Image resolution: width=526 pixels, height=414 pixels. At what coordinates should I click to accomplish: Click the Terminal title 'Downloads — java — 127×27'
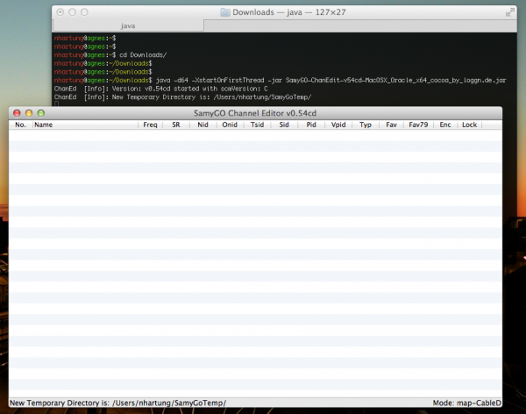coord(289,12)
